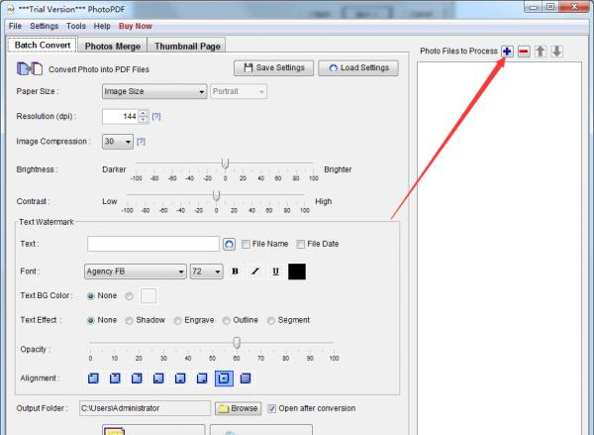Align watermark to top center
594x435 pixels.
(115, 379)
